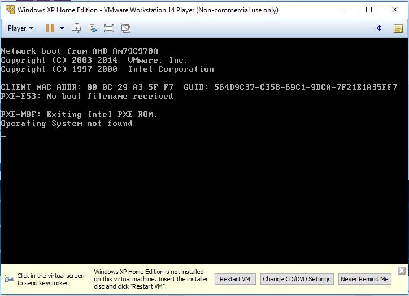409x296 pixels.
Task: Send Ctrl+Alt+Del to virtual machine
Action: point(76,28)
